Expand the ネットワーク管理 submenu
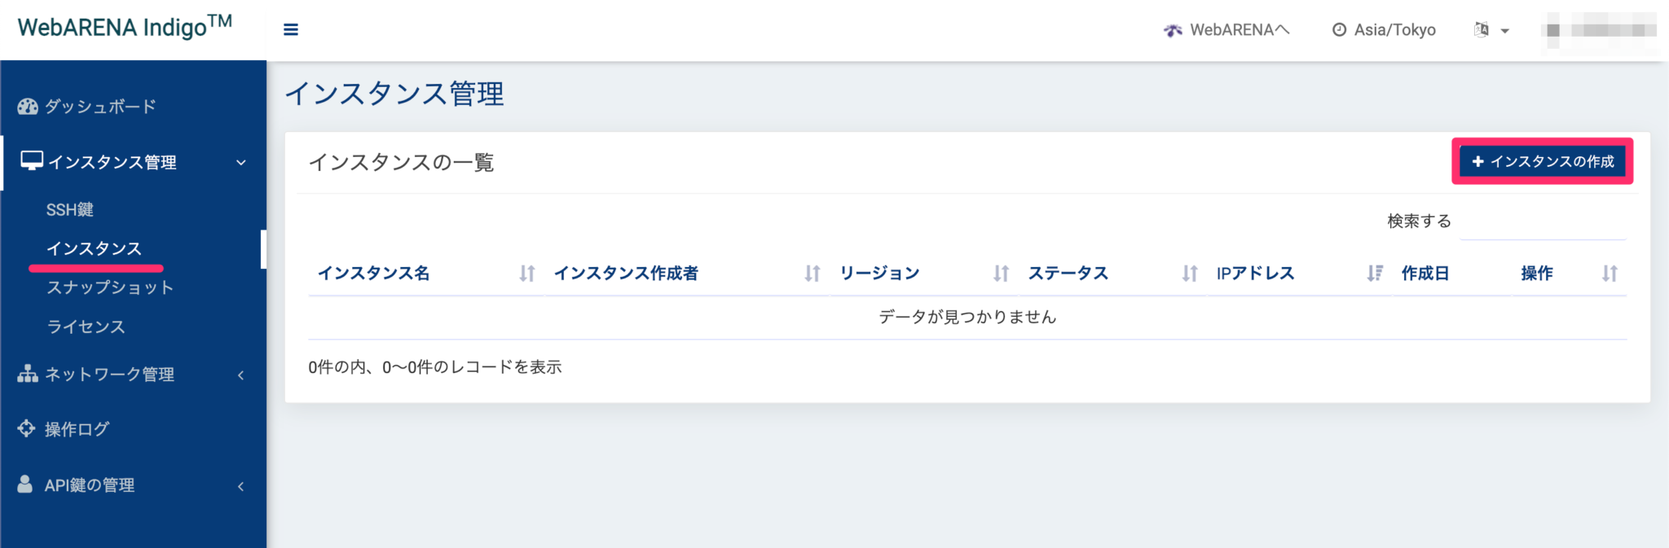This screenshot has width=1669, height=548. (240, 375)
